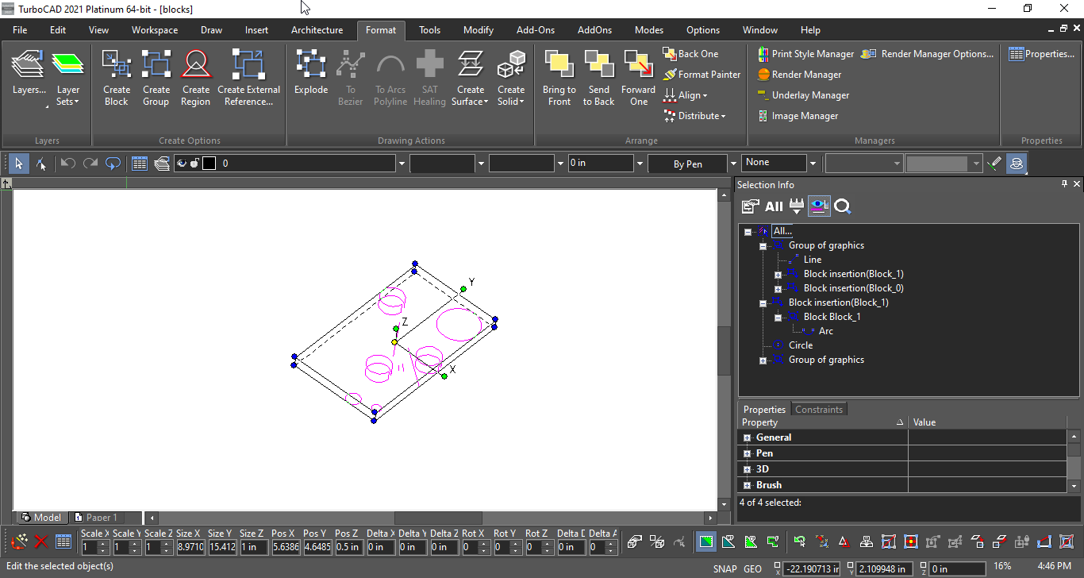Screen dimensions: 1084x578
Task: Click Bring to Front
Action: 559,78
